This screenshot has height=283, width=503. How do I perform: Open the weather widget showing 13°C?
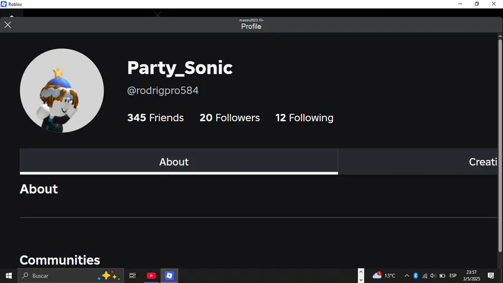tap(384, 276)
